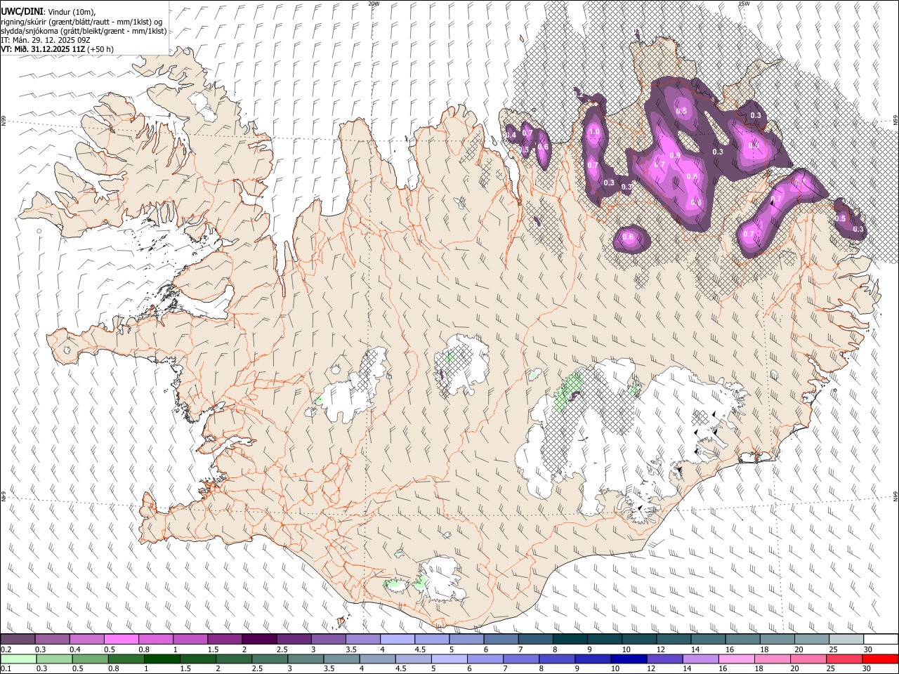Click the '15W' longitude label
Screen dimensions: 899x674
pyautogui.click(x=744, y=4)
